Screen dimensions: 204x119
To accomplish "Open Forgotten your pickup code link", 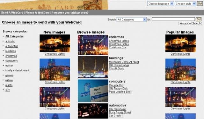I will (70, 13).
